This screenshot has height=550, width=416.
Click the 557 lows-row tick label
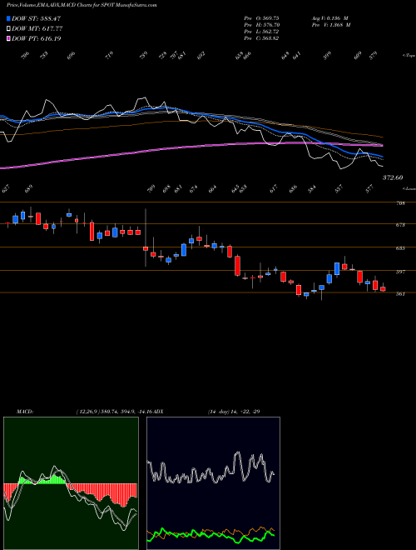(339, 189)
